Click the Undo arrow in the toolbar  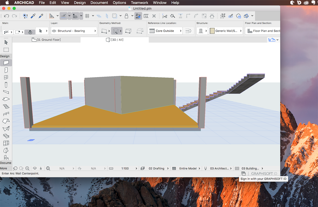click(7, 16)
